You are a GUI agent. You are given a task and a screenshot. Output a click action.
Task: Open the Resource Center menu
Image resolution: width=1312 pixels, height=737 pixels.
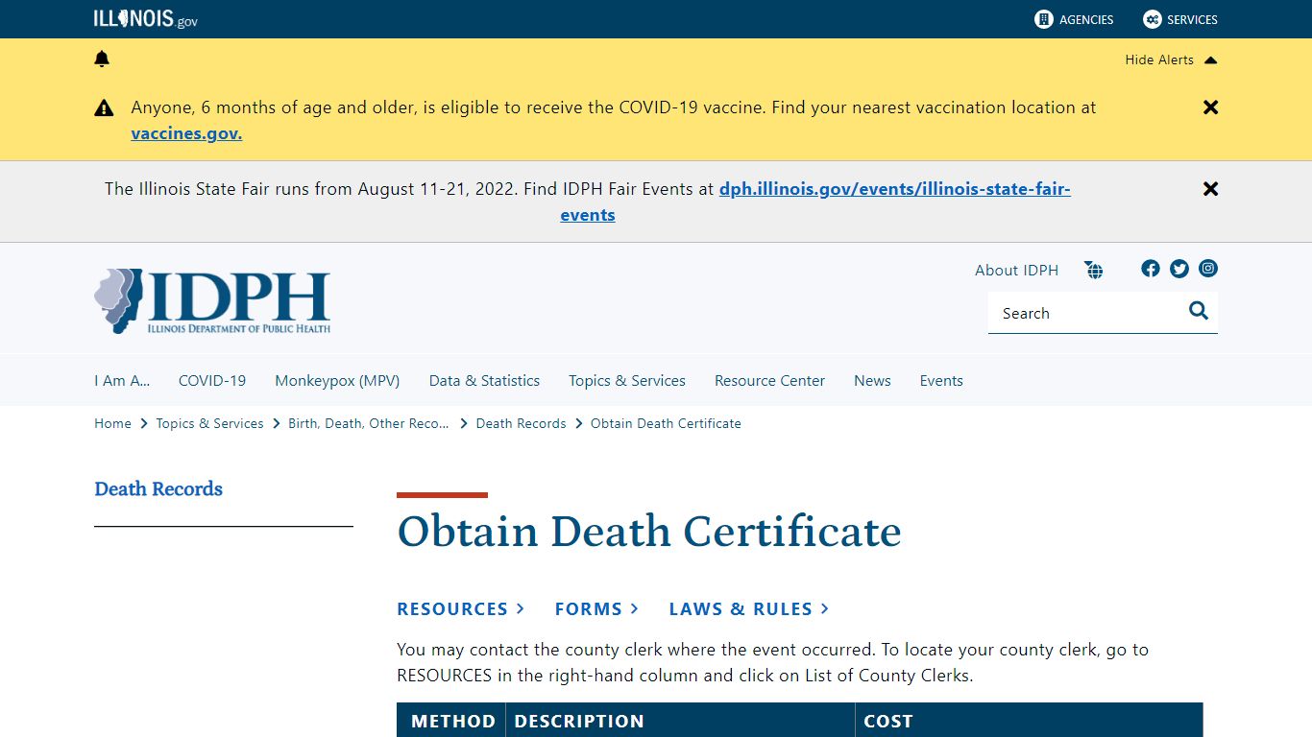point(769,381)
